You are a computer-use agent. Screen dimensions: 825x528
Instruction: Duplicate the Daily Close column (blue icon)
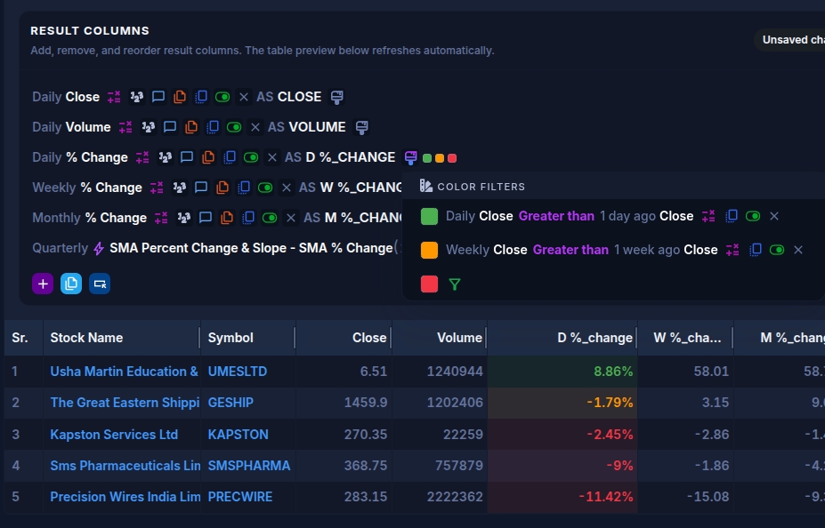201,97
